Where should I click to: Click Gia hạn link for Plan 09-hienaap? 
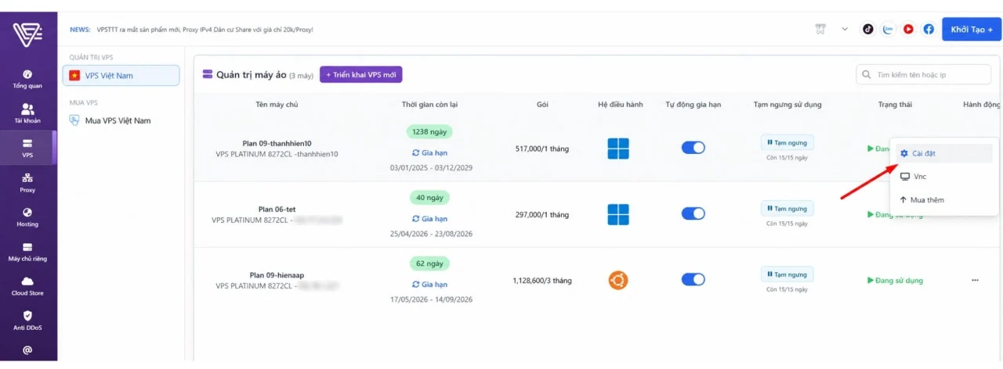tap(429, 285)
